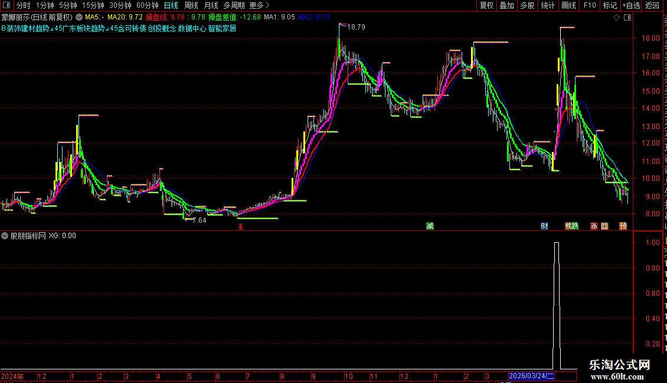
Task: Toggle the sidebar panel icon at top-left
Action: (6, 5)
